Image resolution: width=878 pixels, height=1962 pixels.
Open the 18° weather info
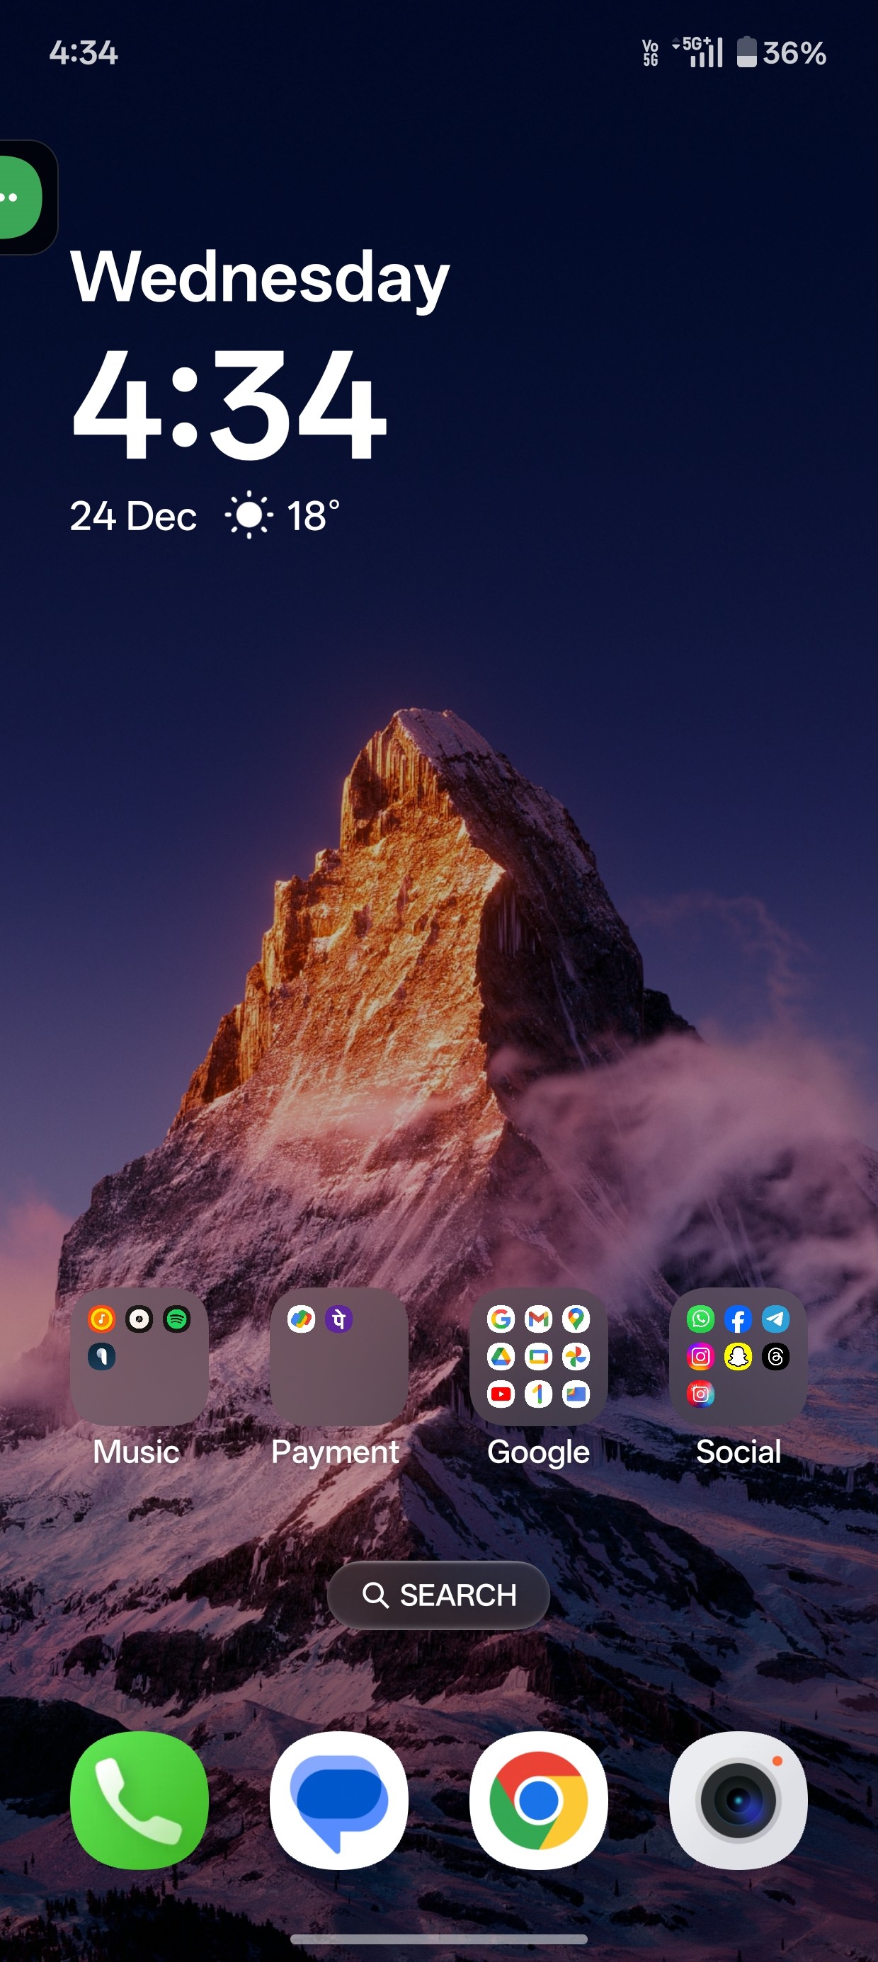pyautogui.click(x=282, y=516)
